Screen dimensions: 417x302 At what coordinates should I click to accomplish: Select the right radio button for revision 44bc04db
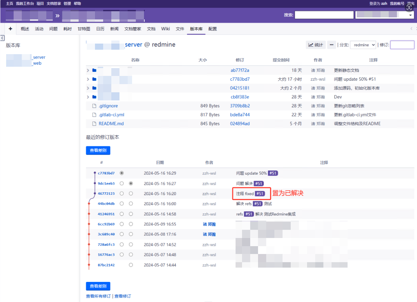click(x=131, y=204)
